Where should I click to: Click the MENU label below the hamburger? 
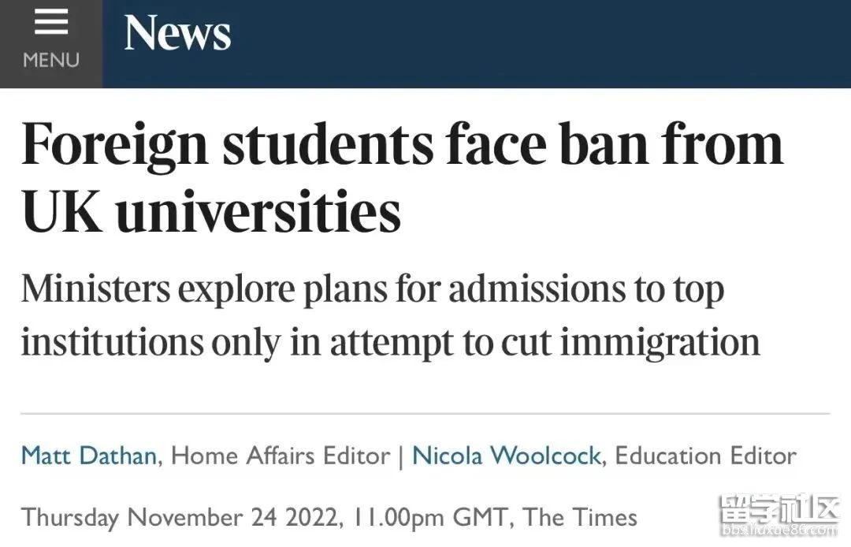pyautogui.click(x=51, y=61)
